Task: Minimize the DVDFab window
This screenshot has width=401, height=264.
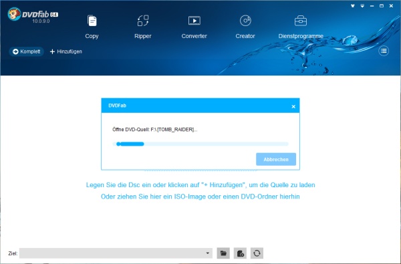Action: tap(372, 5)
